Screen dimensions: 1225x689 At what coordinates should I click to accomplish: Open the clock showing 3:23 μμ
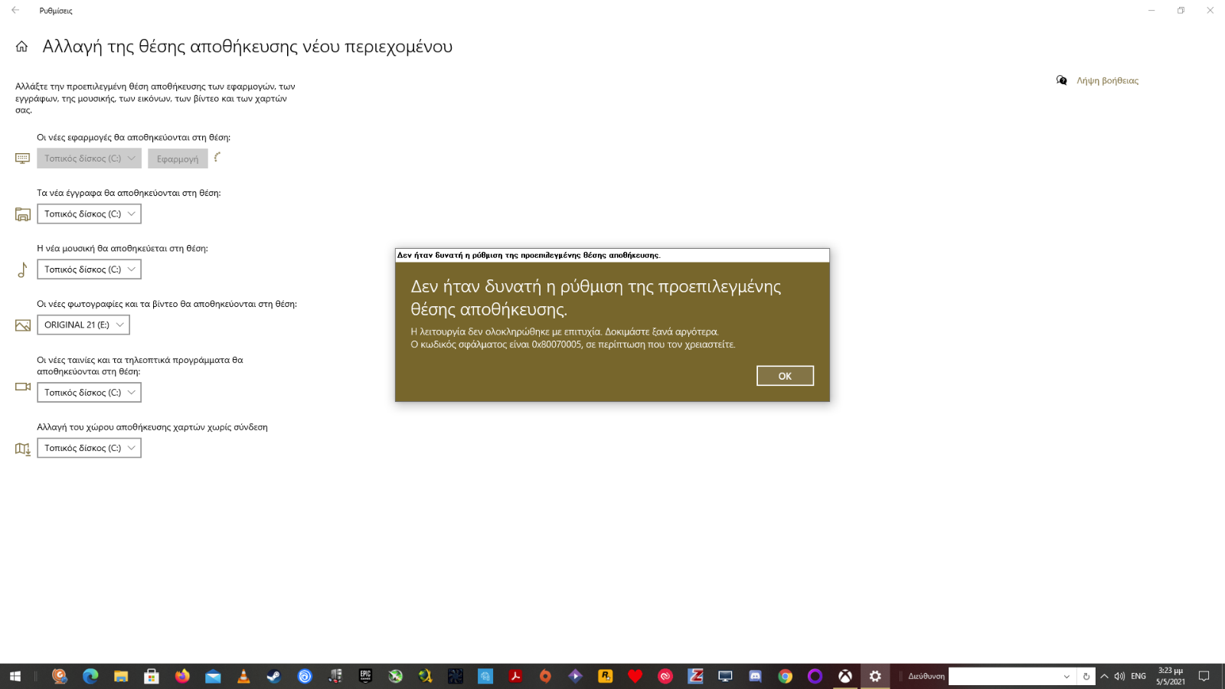pos(1170,676)
